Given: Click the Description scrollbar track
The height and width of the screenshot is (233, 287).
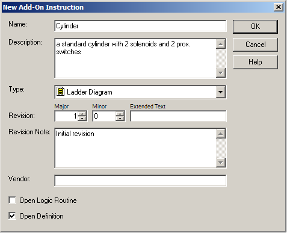Looking at the screenshot, I should coord(221,58).
